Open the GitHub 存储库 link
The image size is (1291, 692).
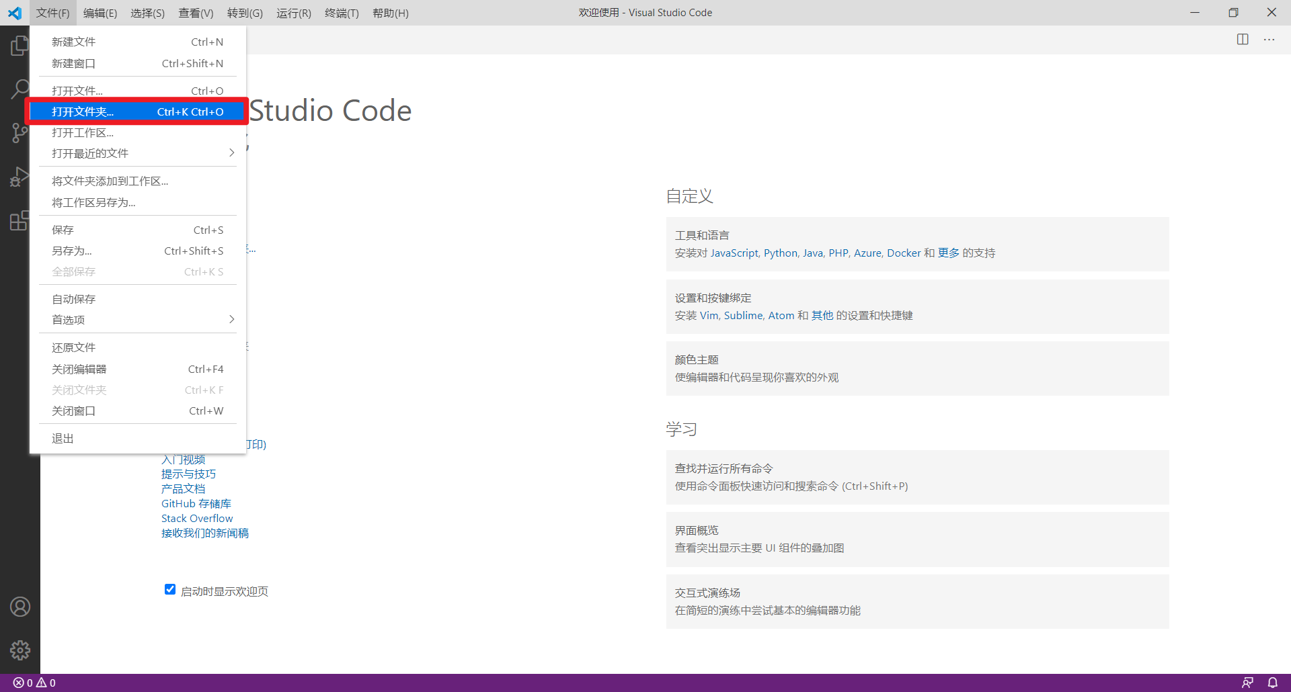coord(196,504)
